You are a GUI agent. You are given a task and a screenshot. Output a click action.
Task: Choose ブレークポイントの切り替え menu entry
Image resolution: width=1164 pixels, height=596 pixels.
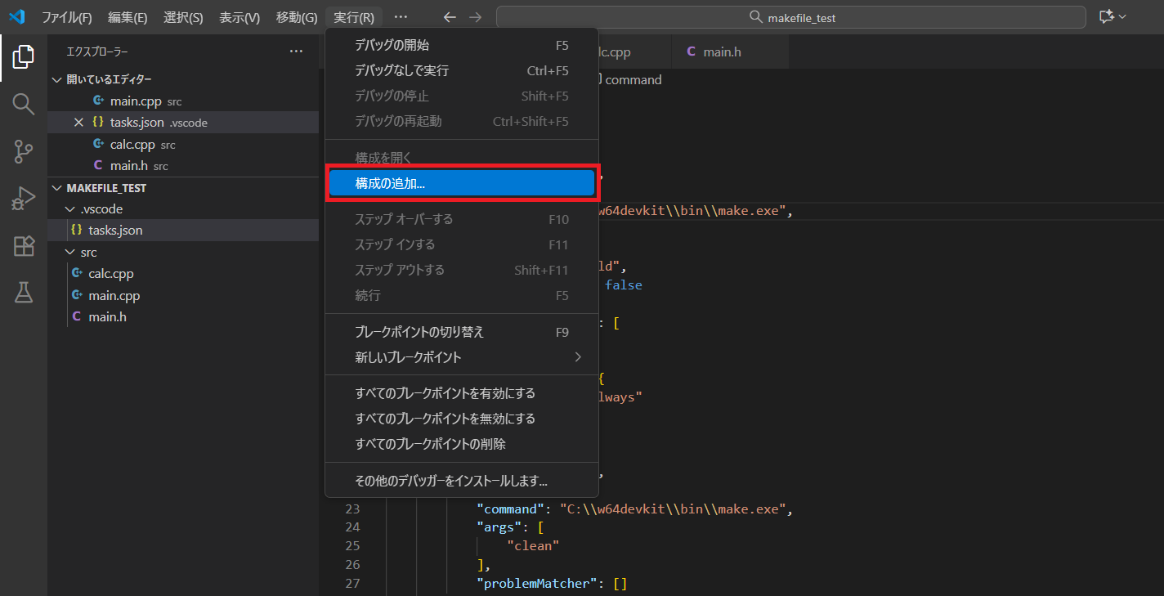pyautogui.click(x=462, y=332)
